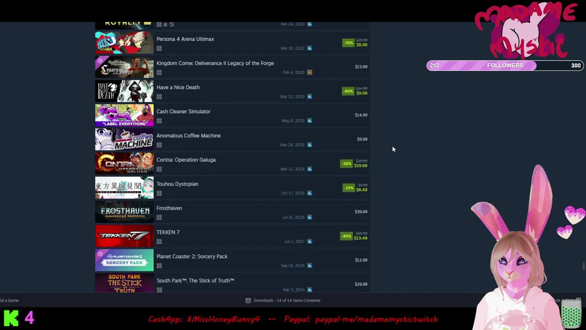This screenshot has height=330, width=586.
Task: Open the Anomalous Coffee Machine title
Action: click(x=189, y=136)
